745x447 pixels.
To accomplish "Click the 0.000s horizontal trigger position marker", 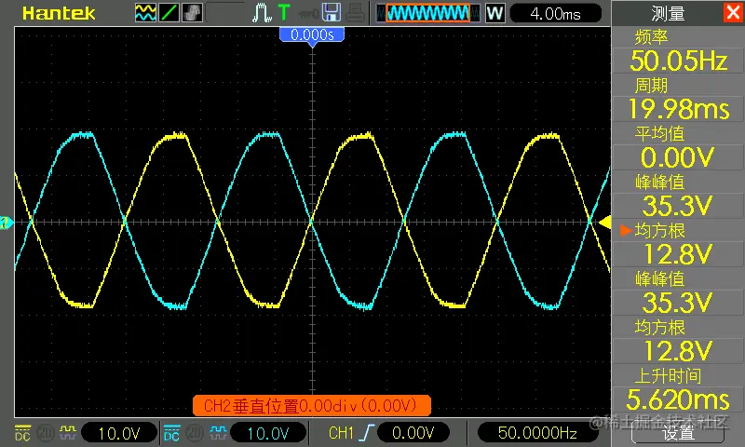I will coord(312,35).
